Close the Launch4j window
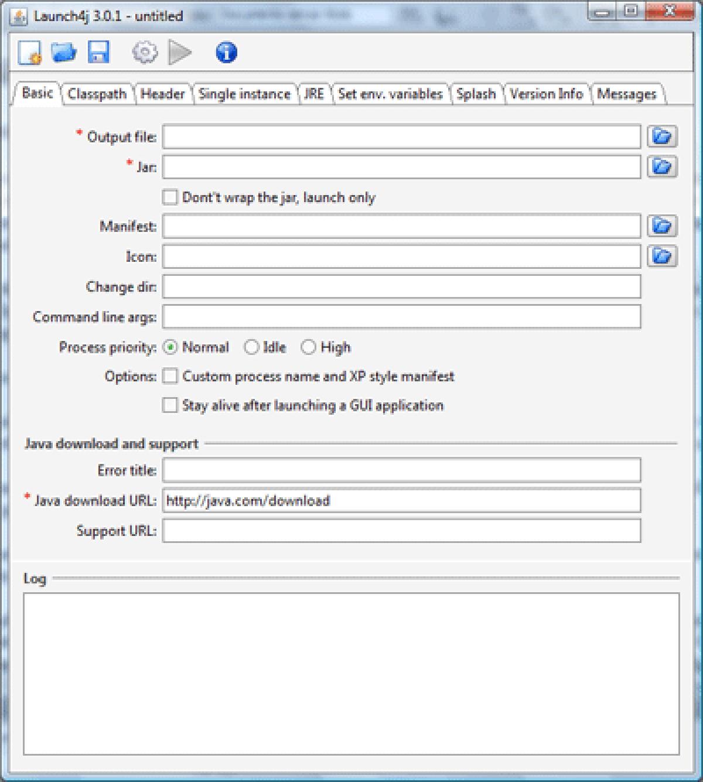This screenshot has width=703, height=782. tap(670, 11)
